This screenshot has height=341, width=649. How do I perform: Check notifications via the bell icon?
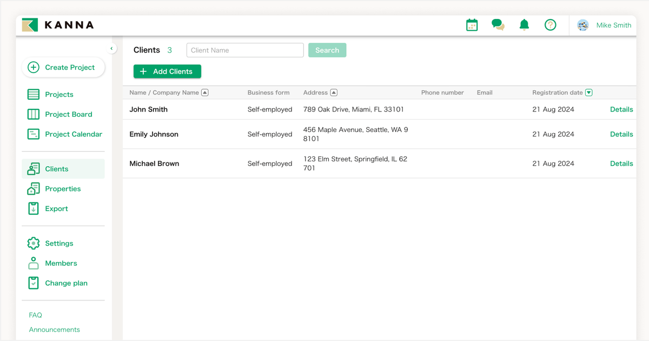pyautogui.click(x=524, y=24)
